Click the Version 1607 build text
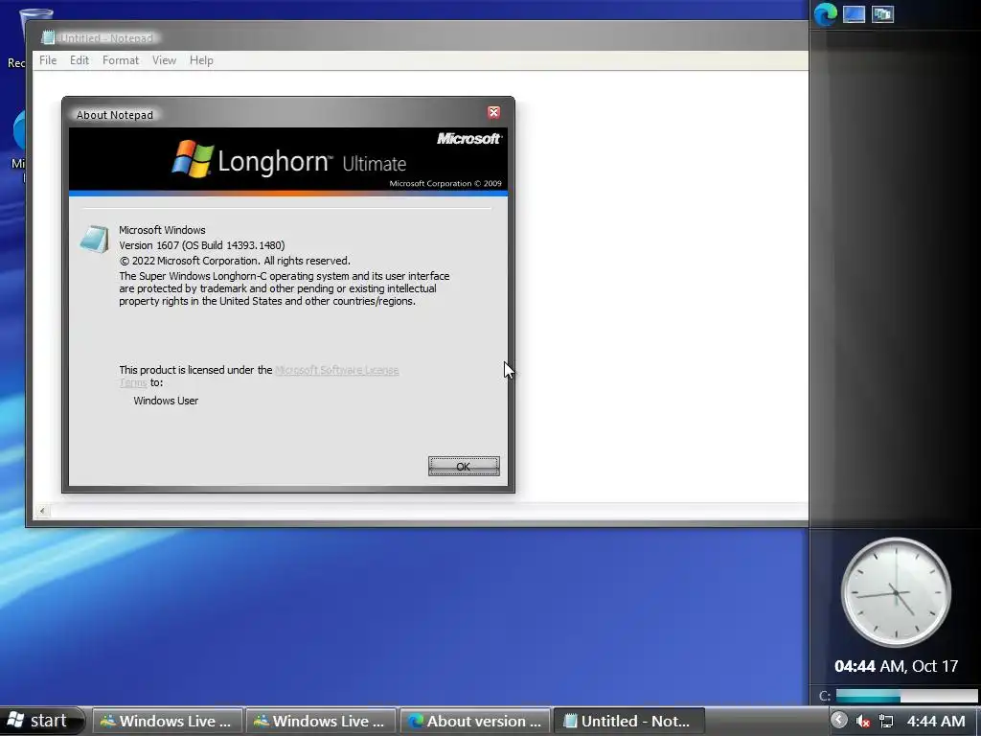Viewport: 981px width, 736px height. [x=201, y=245]
